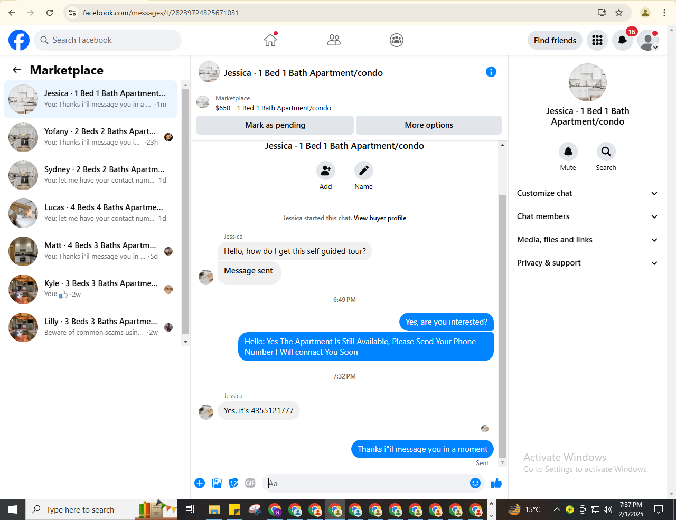
Task: Open Jessica 1 Bed 1 Bath conversation
Action: point(90,99)
